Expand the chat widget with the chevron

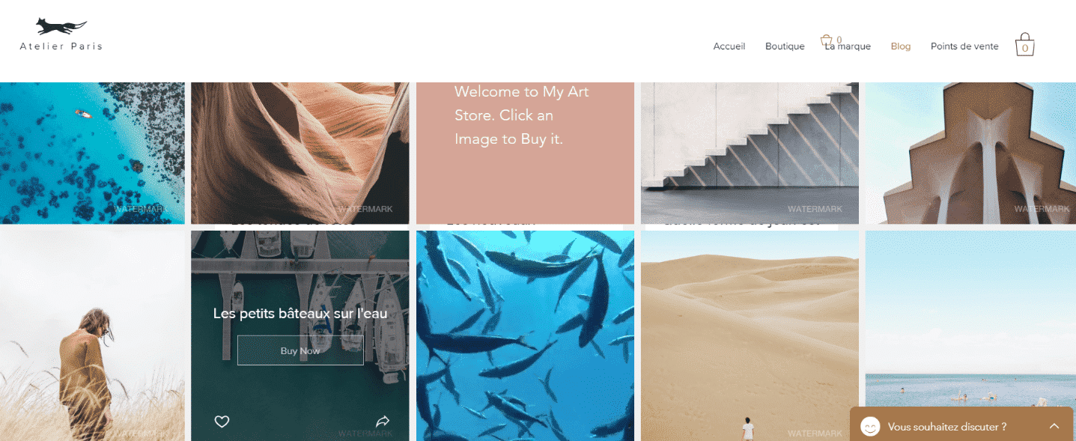coord(1054,426)
